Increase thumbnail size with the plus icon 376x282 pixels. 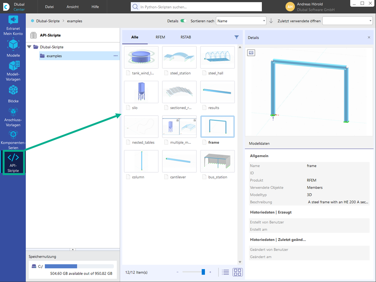pos(210,272)
